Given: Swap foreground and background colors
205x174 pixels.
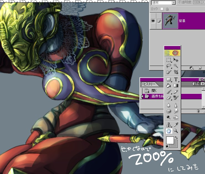Looking at the screenshot, I should (176, 138).
